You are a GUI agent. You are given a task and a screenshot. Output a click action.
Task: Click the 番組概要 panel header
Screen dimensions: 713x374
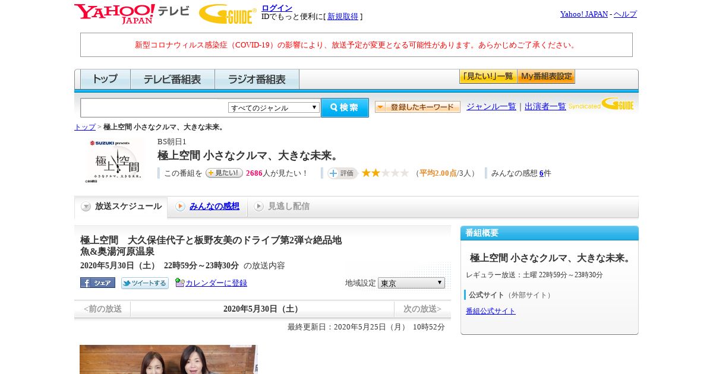pyautogui.click(x=550, y=233)
